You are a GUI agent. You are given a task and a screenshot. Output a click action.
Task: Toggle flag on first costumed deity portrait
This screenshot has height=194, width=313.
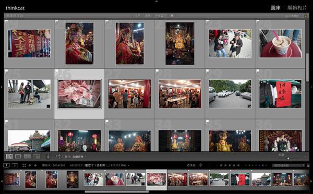(56, 21)
